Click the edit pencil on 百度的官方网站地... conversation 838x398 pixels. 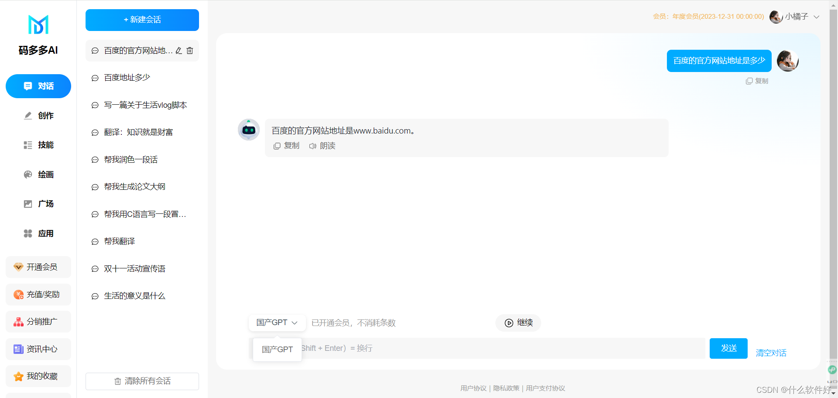point(179,50)
